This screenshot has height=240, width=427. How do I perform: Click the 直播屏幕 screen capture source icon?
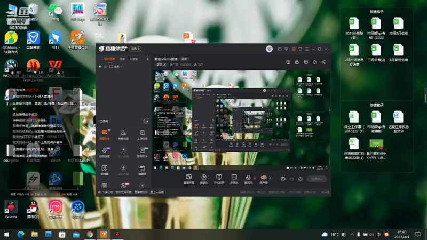pos(189,179)
